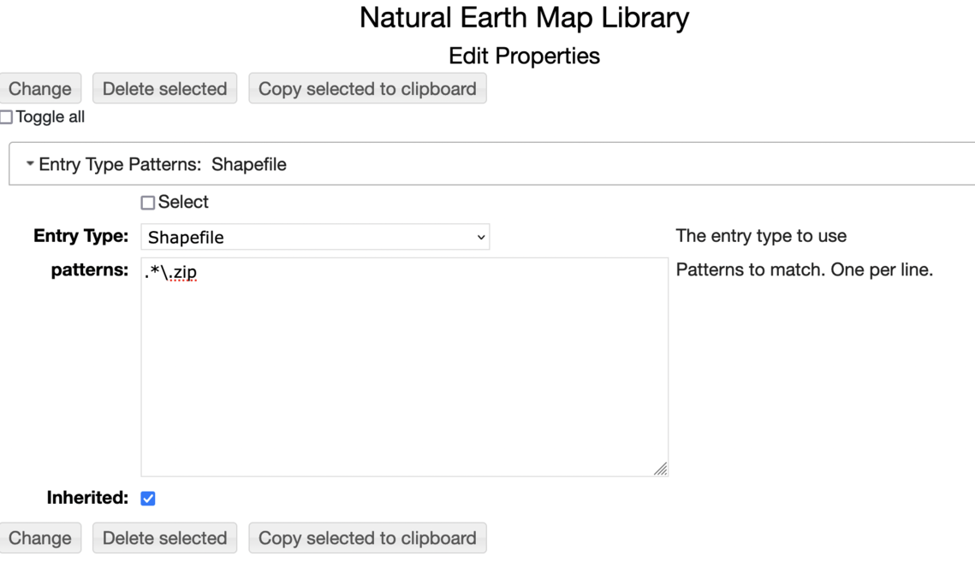Click the Toggle all label text
This screenshot has width=975, height=573.
pos(51,118)
